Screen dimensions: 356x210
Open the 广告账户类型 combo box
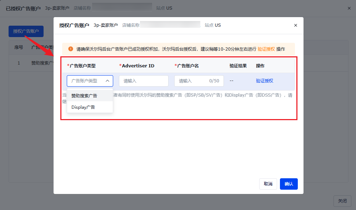click(90, 81)
